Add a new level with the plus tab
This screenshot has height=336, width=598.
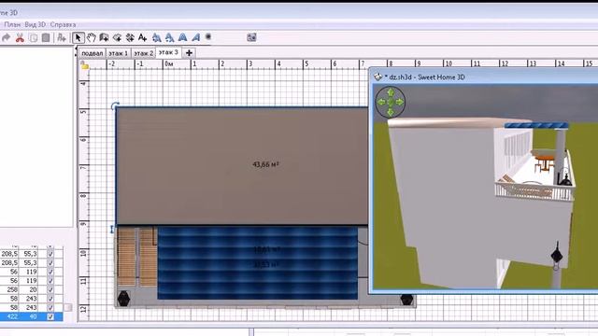(x=189, y=53)
